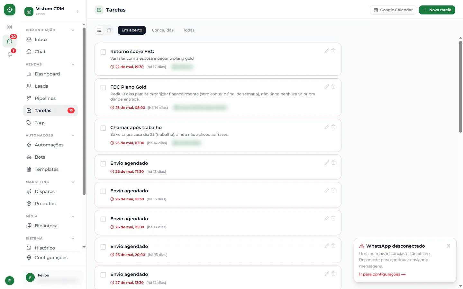Screen dimensions: 463x289
Task: Check the FBC Plano Gold task
Action: 103,88
